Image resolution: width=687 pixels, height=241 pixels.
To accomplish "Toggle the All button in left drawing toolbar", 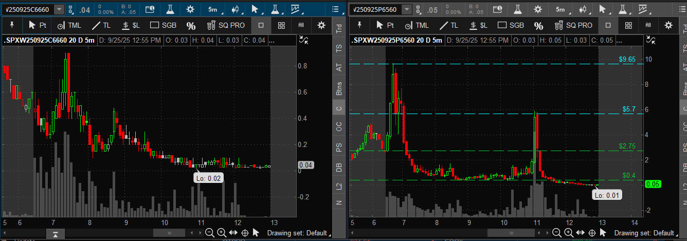I will [x=301, y=25].
